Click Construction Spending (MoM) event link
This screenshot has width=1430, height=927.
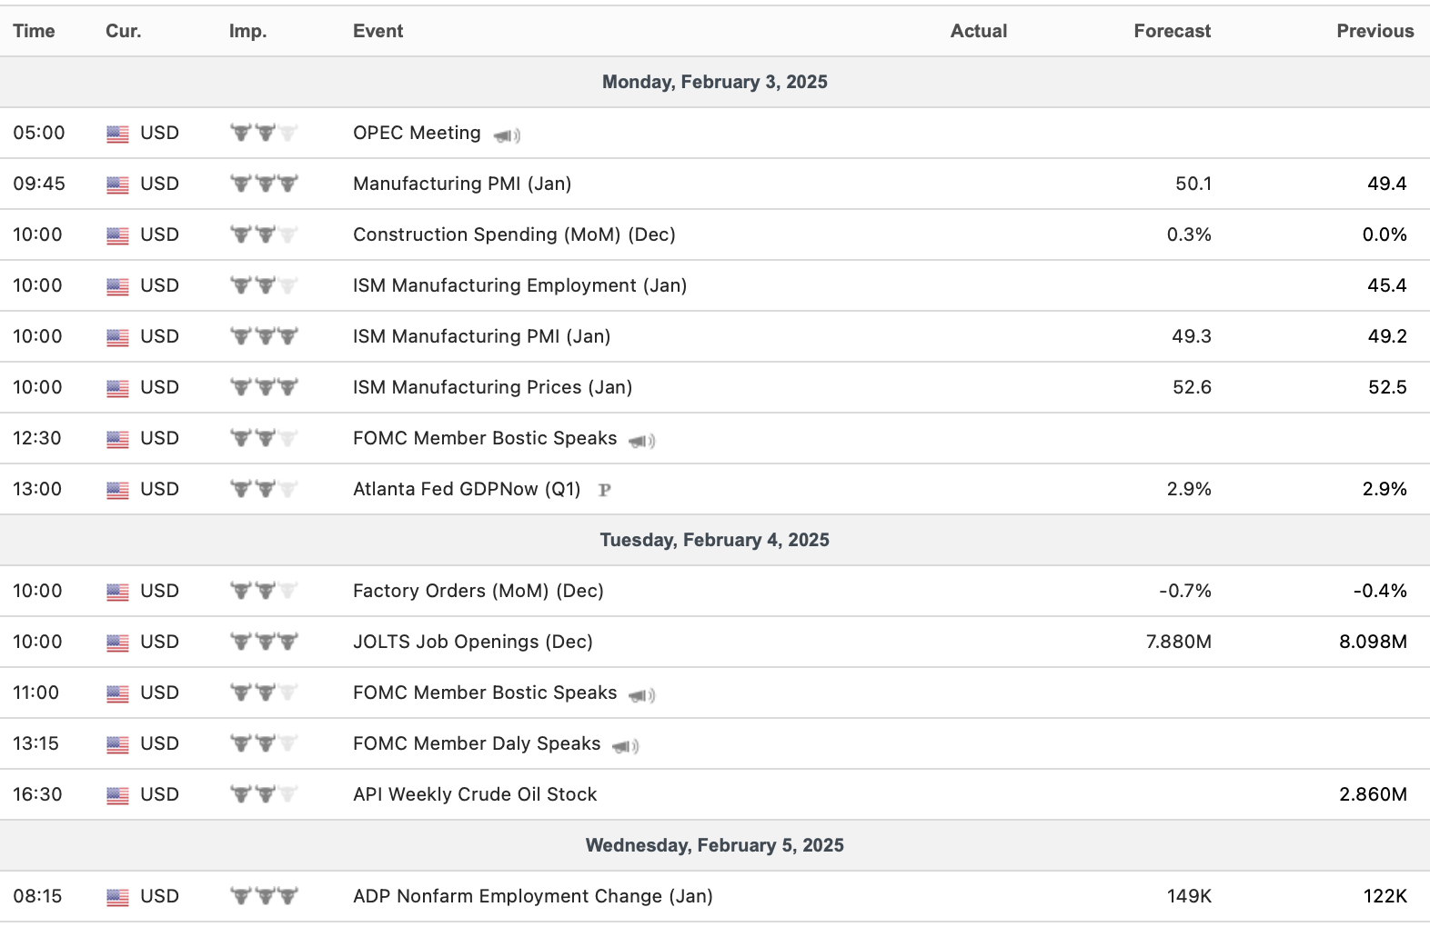[514, 234]
